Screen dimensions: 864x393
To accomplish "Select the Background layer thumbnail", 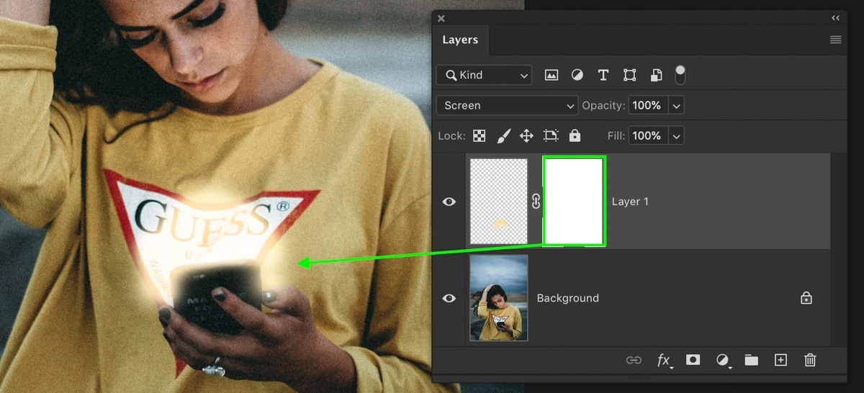I will click(499, 298).
